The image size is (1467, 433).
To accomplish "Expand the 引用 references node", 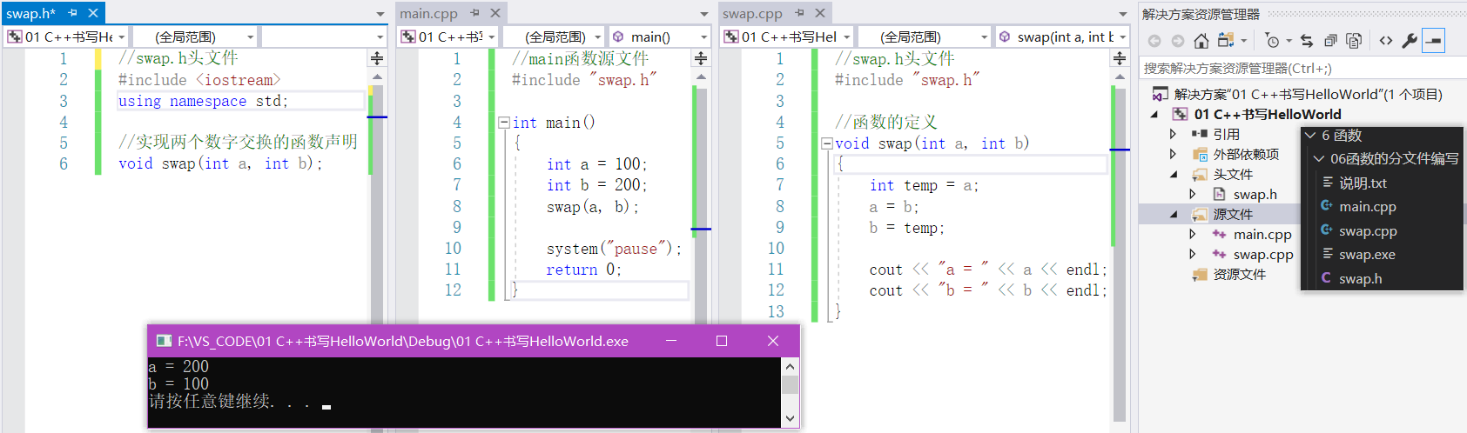I will pyautogui.click(x=1173, y=134).
